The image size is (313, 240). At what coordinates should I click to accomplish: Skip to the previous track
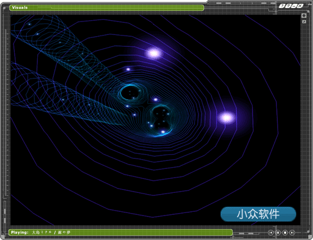(x=271, y=233)
